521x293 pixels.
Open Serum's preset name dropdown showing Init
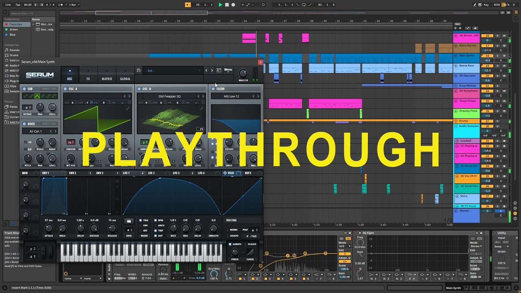click(173, 71)
